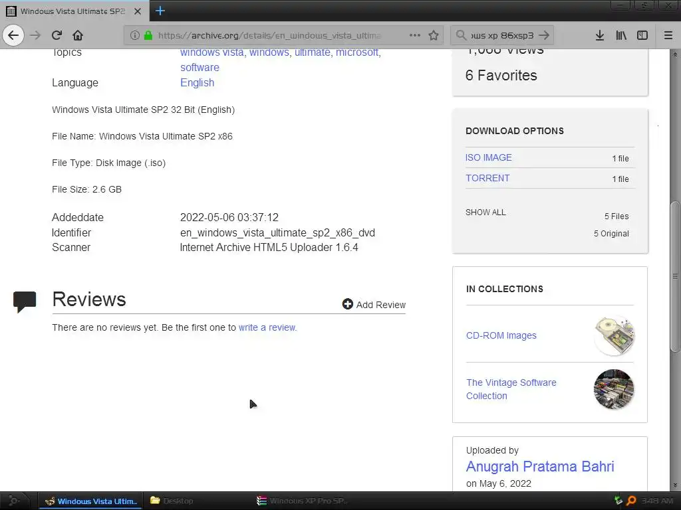Viewport: 681px width, 510px height.
Task: Go to the browser Home page
Action: (x=78, y=35)
